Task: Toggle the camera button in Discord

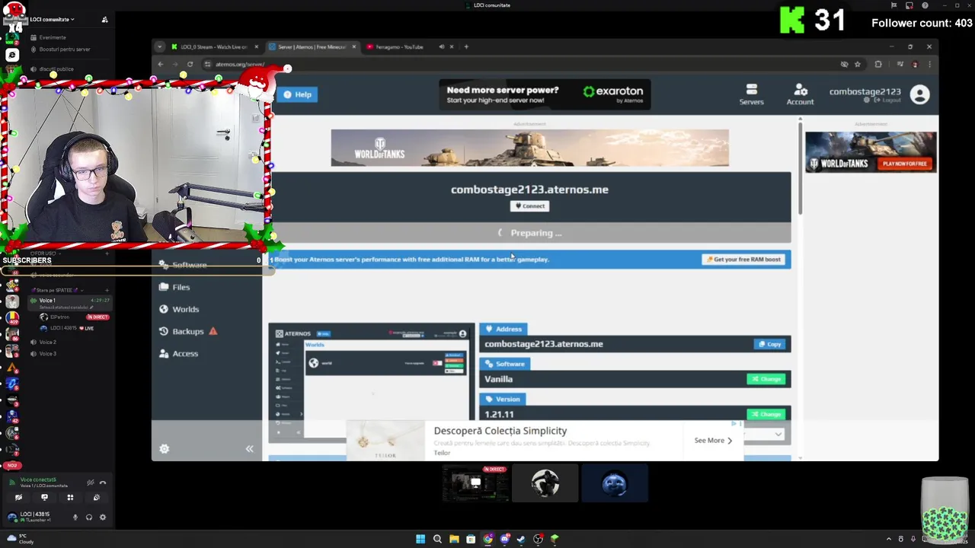Action: (19, 498)
